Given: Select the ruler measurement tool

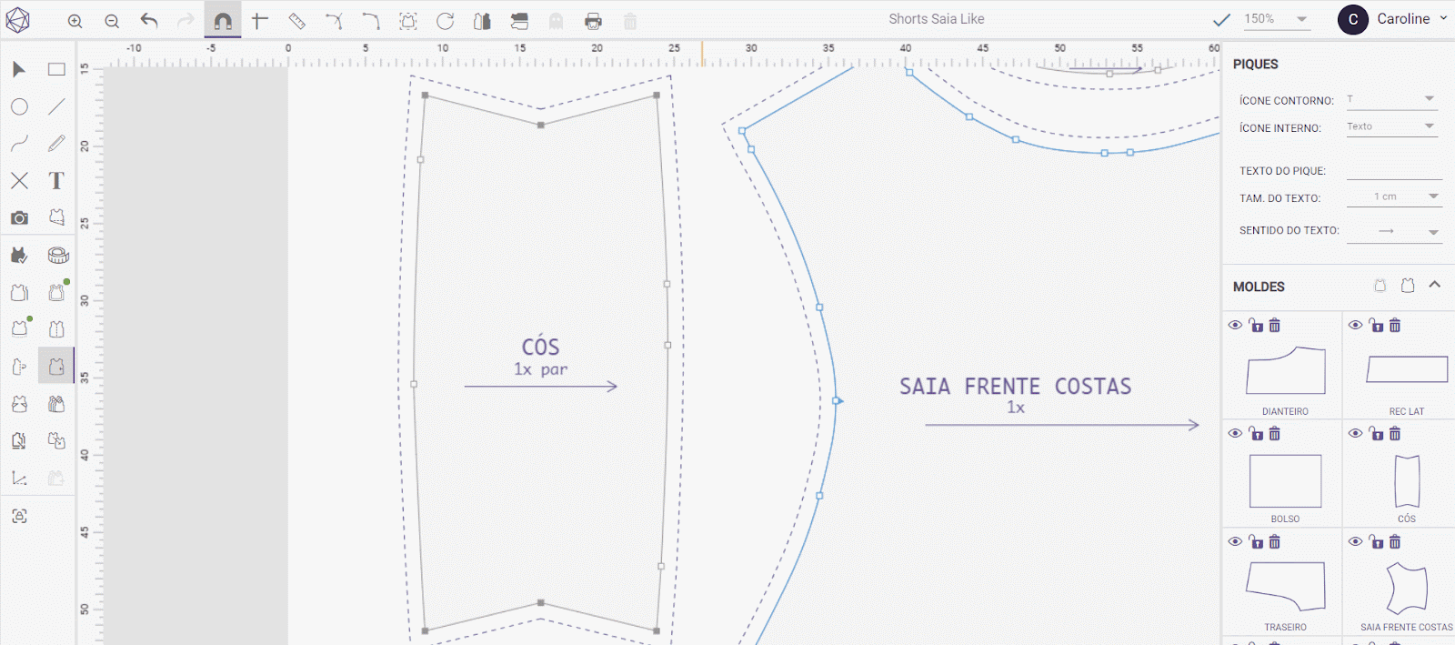Looking at the screenshot, I should click(296, 21).
